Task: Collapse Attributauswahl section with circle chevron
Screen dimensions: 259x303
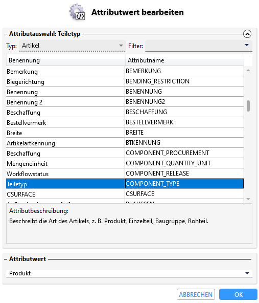Action: click(x=247, y=34)
